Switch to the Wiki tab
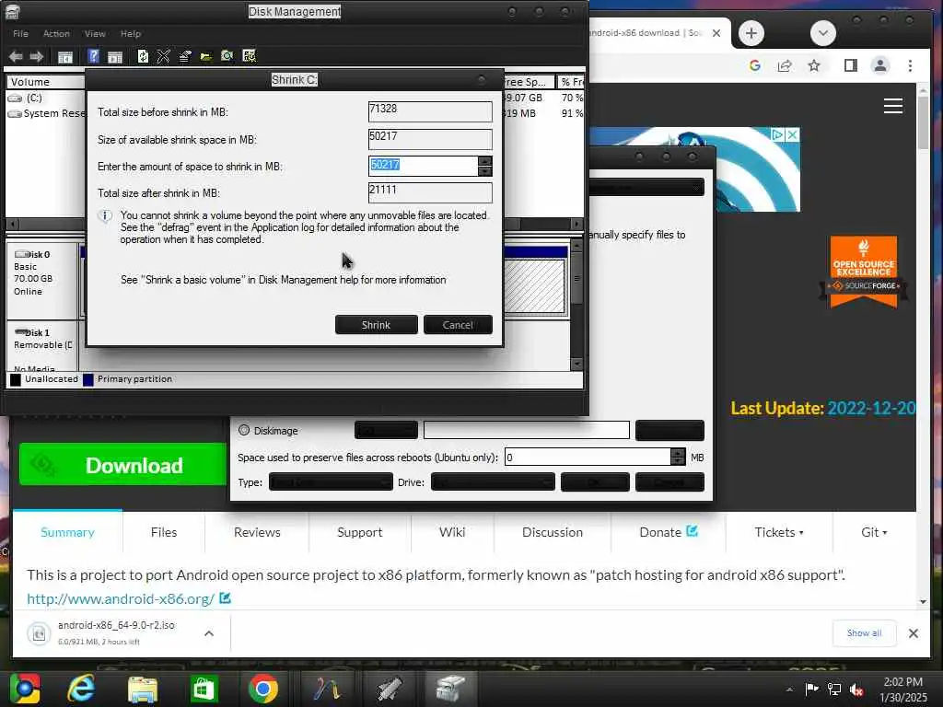The width and height of the screenshot is (943, 707). point(452,532)
